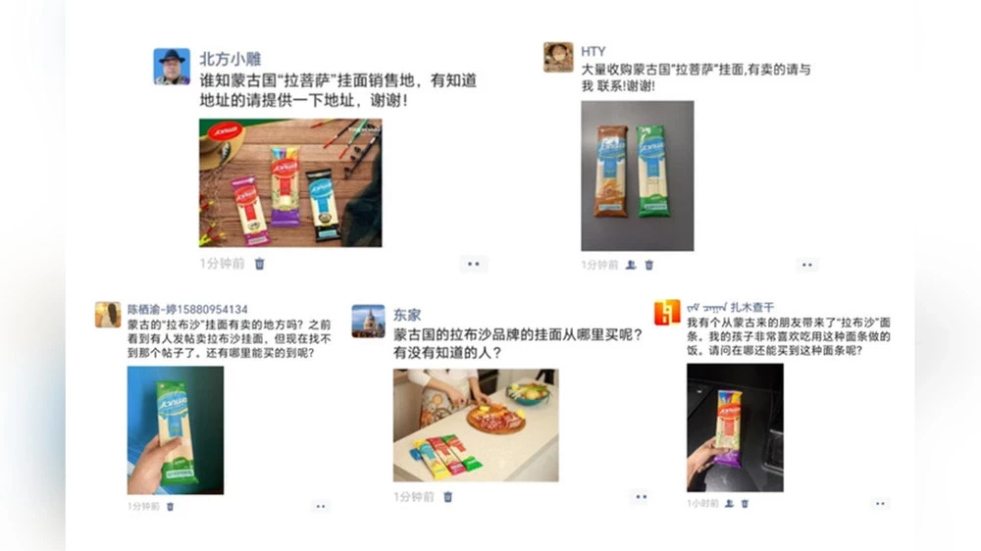
Task: Open 北方小雕's profile avatar
Action: [172, 67]
